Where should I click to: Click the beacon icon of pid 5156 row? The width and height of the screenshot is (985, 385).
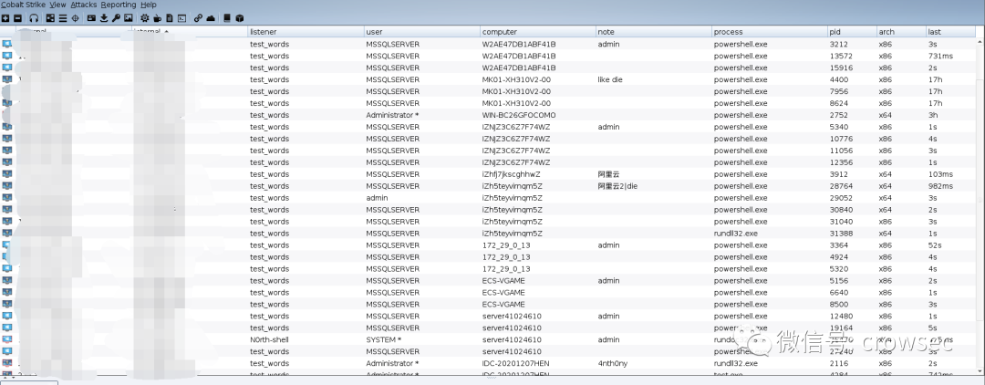(7, 281)
